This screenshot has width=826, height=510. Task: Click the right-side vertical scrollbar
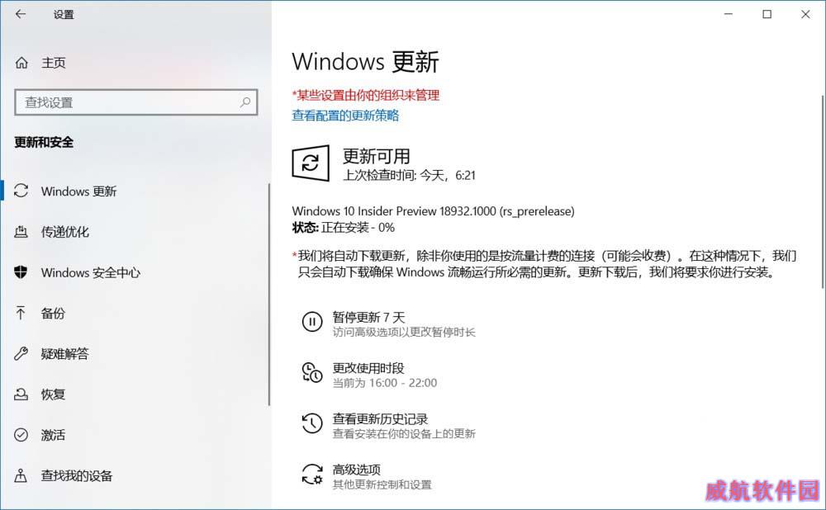click(822, 192)
